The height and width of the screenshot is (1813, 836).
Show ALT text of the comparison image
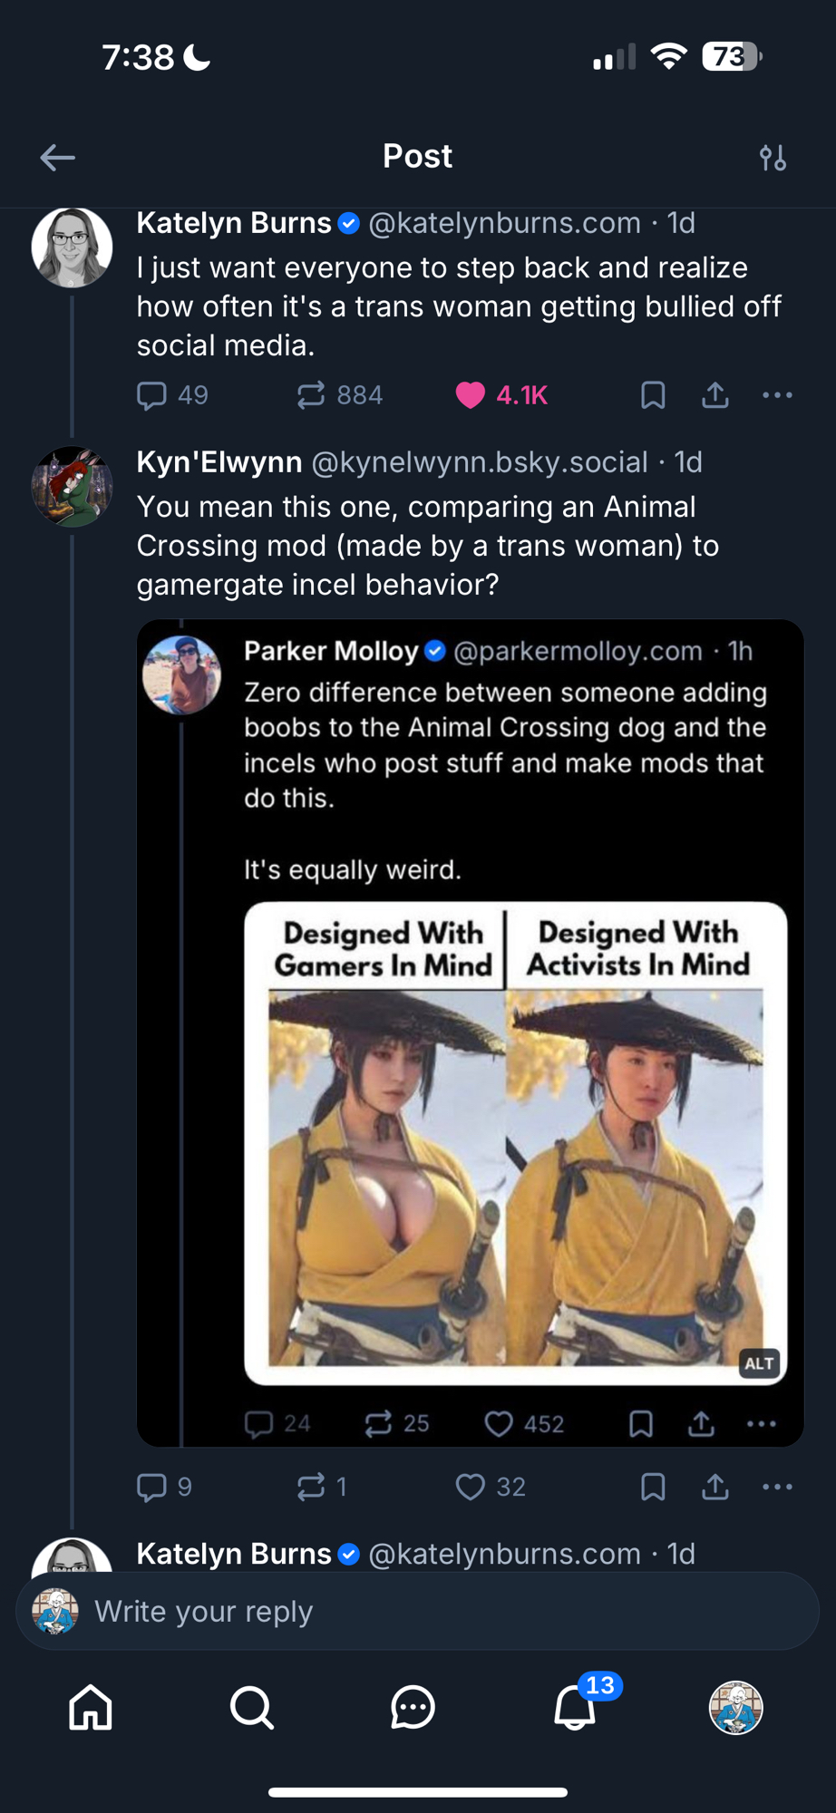pyautogui.click(x=759, y=1363)
